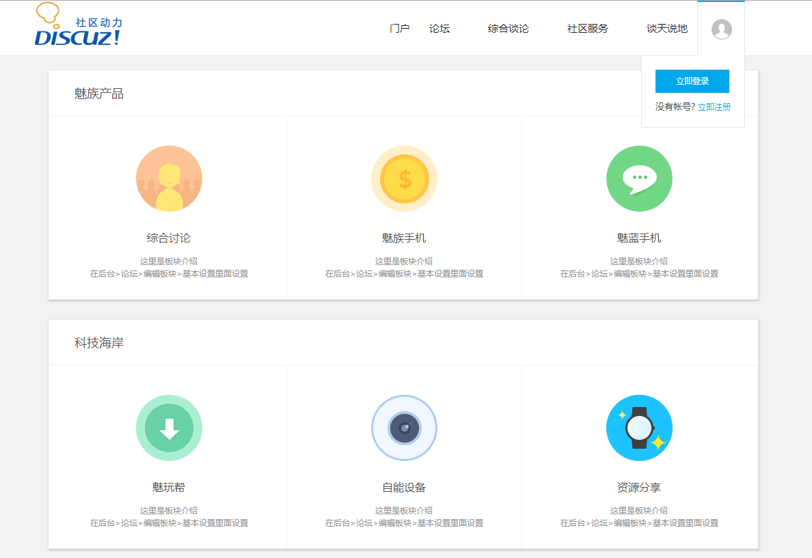Screen dimensions: 812x558
Task: Open the user avatar icon
Action: tap(721, 29)
